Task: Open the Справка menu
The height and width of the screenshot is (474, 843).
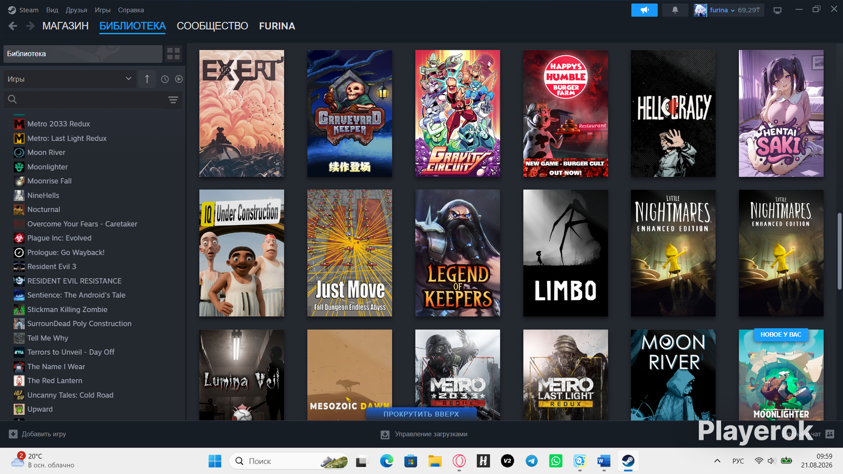Action: (131, 10)
